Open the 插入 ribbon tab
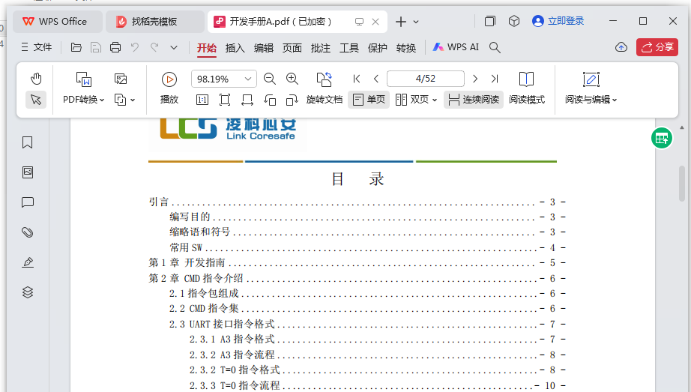Screen dimensions: 691x392 [x=235, y=48]
